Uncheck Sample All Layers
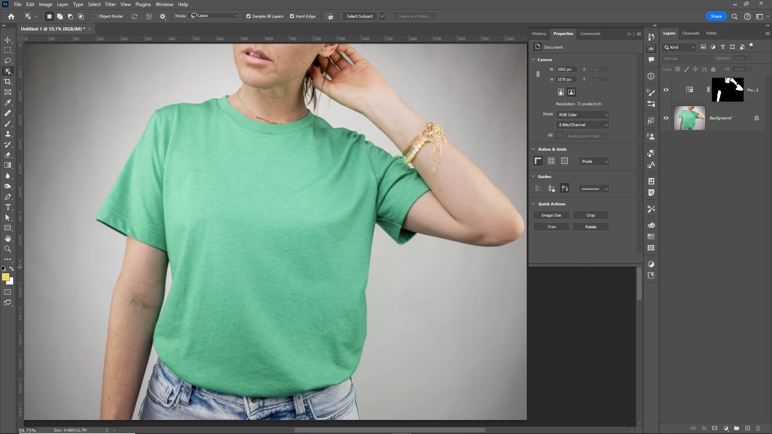The height and width of the screenshot is (434, 772). click(x=248, y=16)
